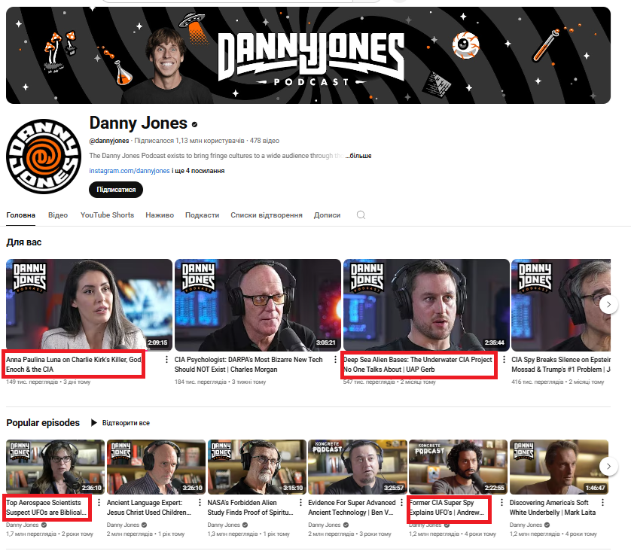The height and width of the screenshot is (557, 631).
Task: Open Former CIA Super Spy video title
Action: click(x=447, y=507)
